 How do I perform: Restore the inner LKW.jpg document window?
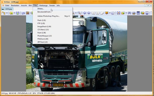point(148,6)
